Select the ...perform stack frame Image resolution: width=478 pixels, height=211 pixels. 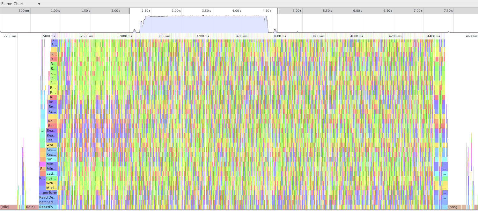click(48, 193)
